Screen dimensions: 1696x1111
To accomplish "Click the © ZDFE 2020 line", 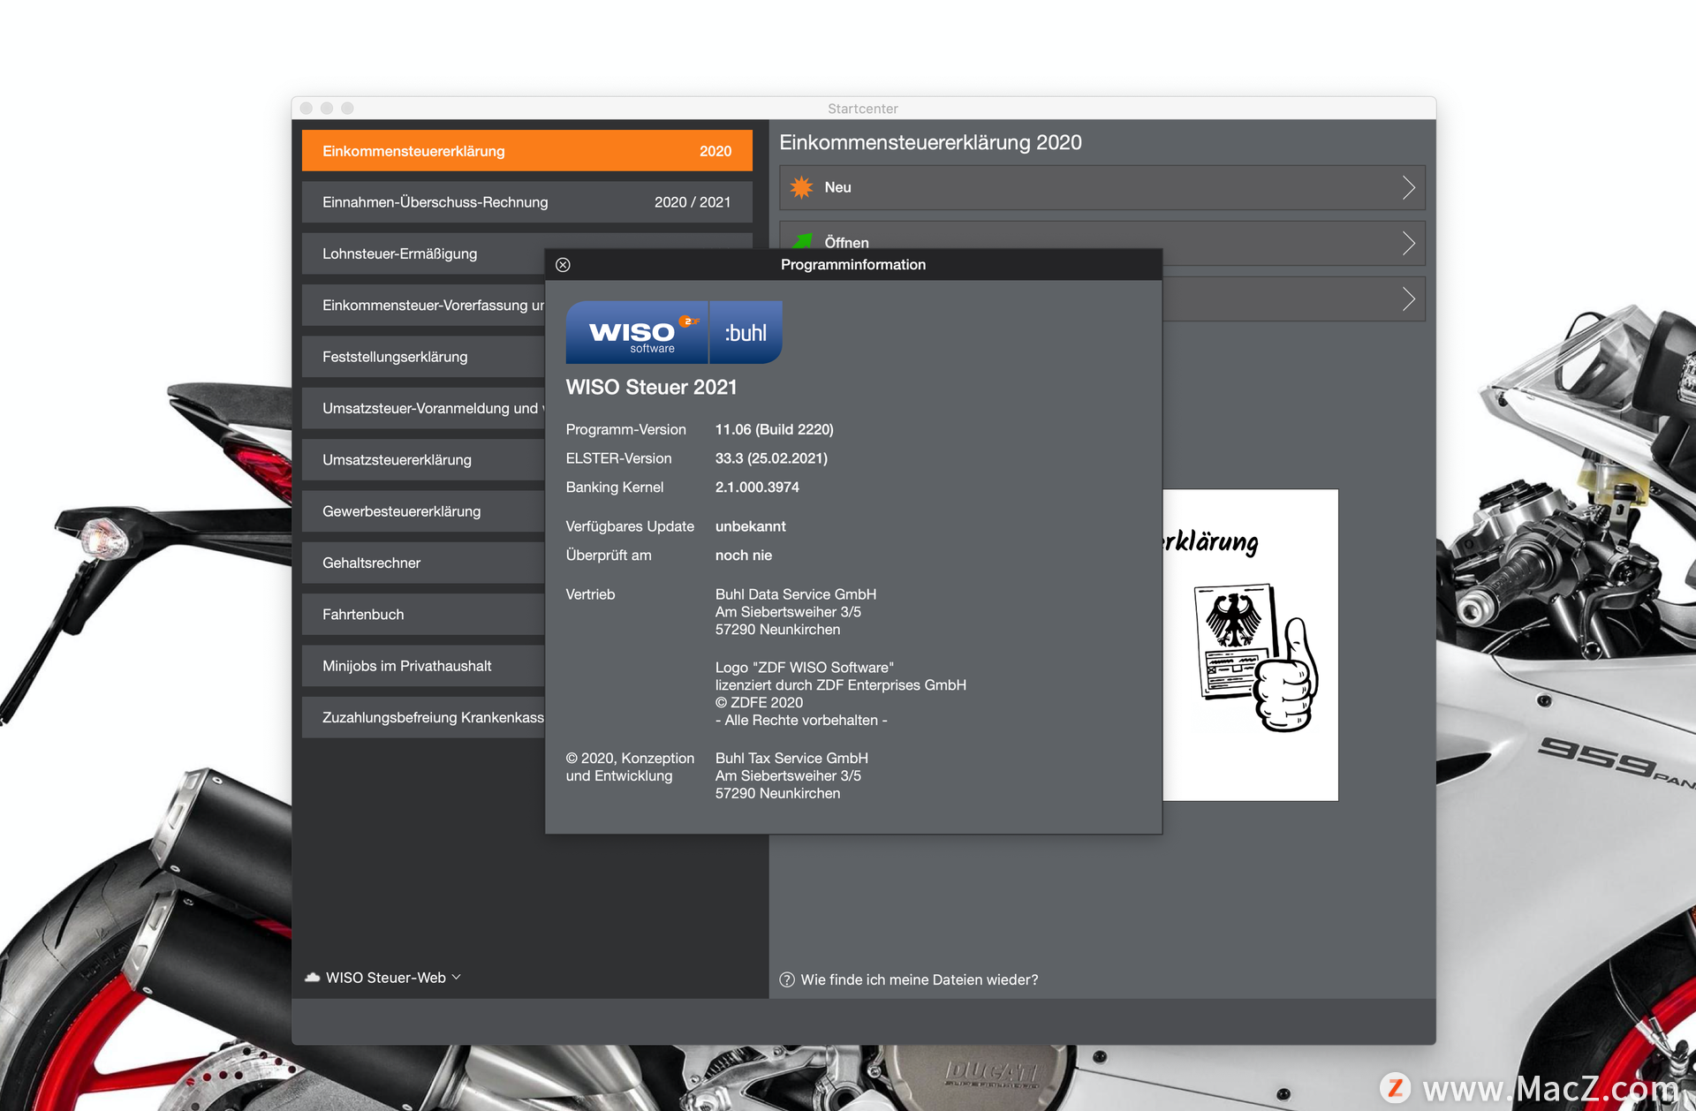I will coord(759,702).
